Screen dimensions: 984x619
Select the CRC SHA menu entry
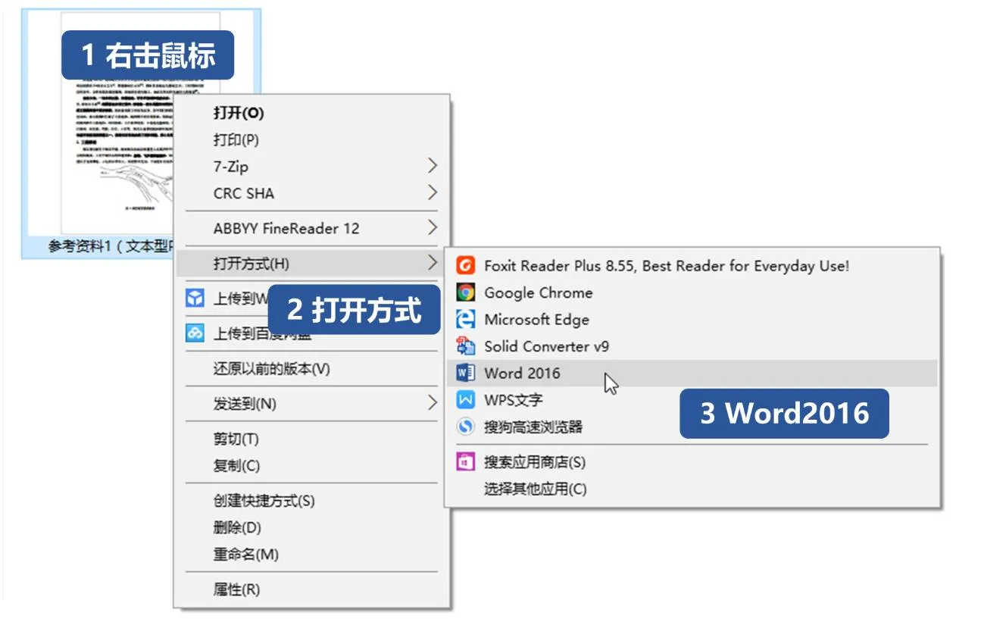point(312,194)
